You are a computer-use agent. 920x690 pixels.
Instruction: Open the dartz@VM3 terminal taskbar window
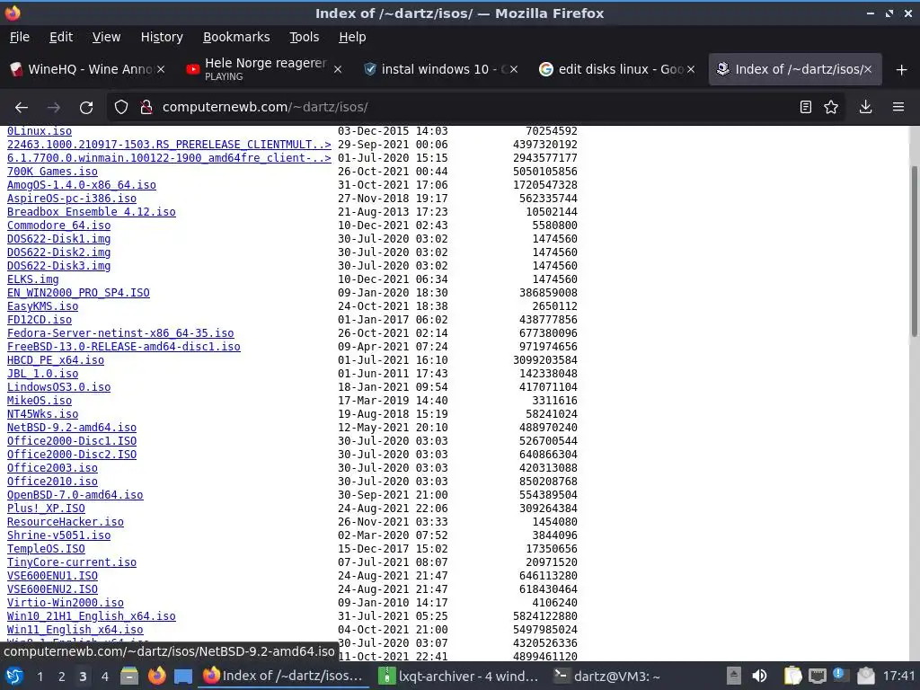(610, 676)
